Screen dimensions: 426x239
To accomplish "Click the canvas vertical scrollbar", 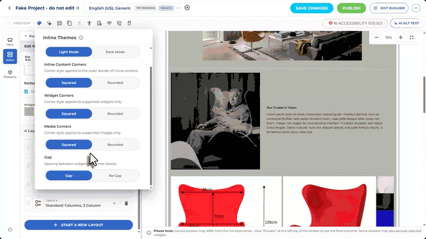I will click(424, 95).
